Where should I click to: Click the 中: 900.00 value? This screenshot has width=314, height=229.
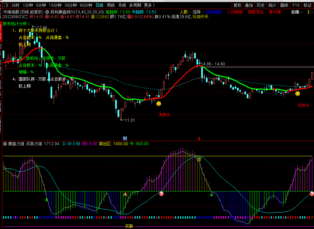click(x=139, y=144)
